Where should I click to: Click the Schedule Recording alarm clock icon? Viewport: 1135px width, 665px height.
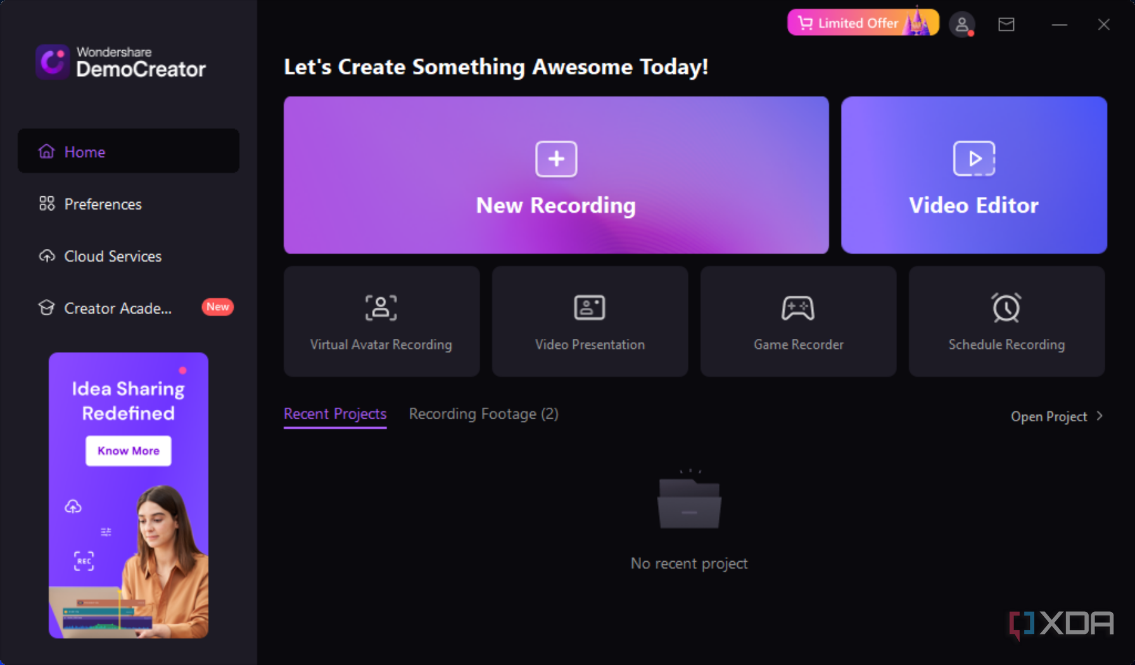(1006, 307)
